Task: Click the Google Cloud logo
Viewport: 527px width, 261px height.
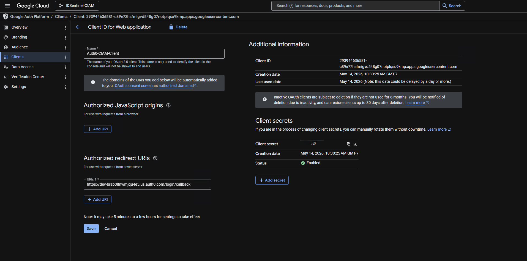Action: (33, 6)
